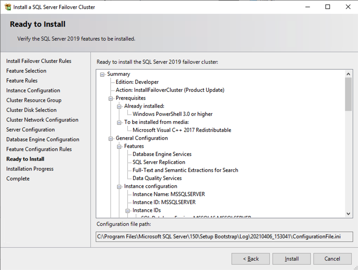This screenshot has width=358, height=270.
Task: Cancel the failover cluster installation
Action: (x=332, y=259)
